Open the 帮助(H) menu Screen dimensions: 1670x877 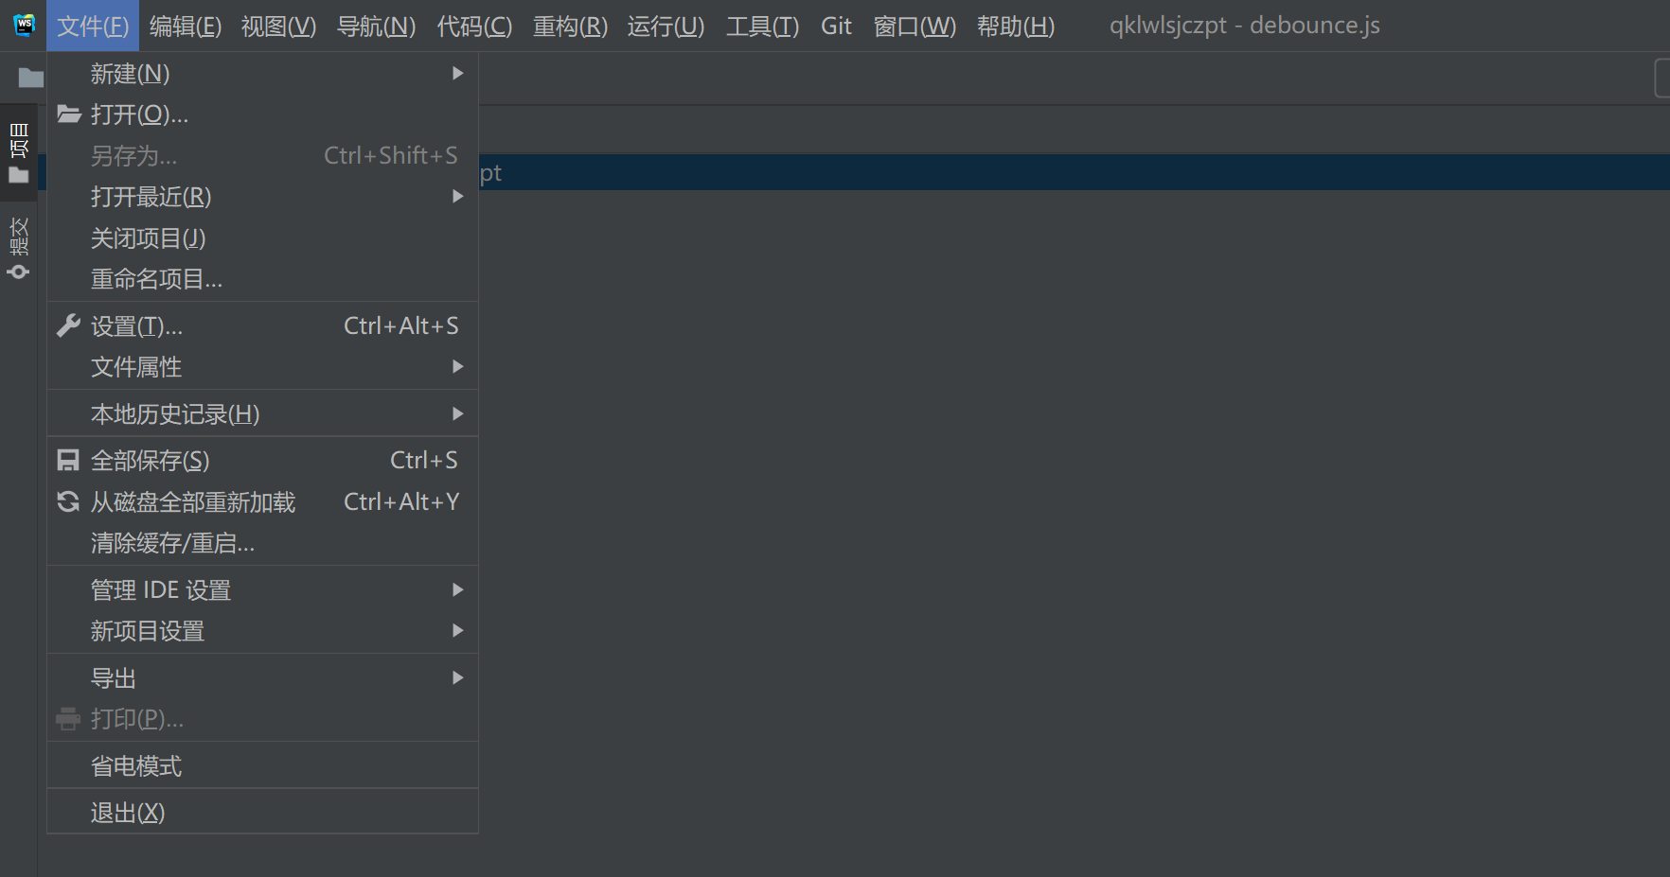1016,26
